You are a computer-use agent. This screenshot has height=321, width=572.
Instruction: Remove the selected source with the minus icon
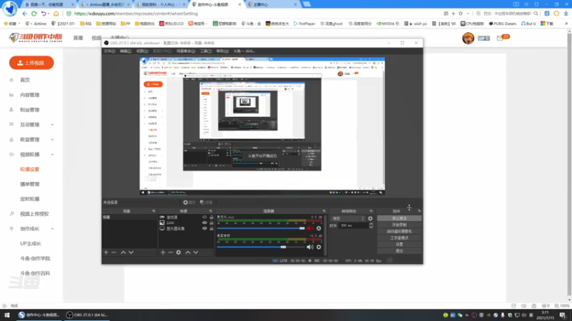[170, 253]
